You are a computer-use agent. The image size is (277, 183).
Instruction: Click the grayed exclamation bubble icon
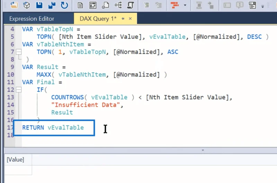pyautogui.click(x=240, y=5)
